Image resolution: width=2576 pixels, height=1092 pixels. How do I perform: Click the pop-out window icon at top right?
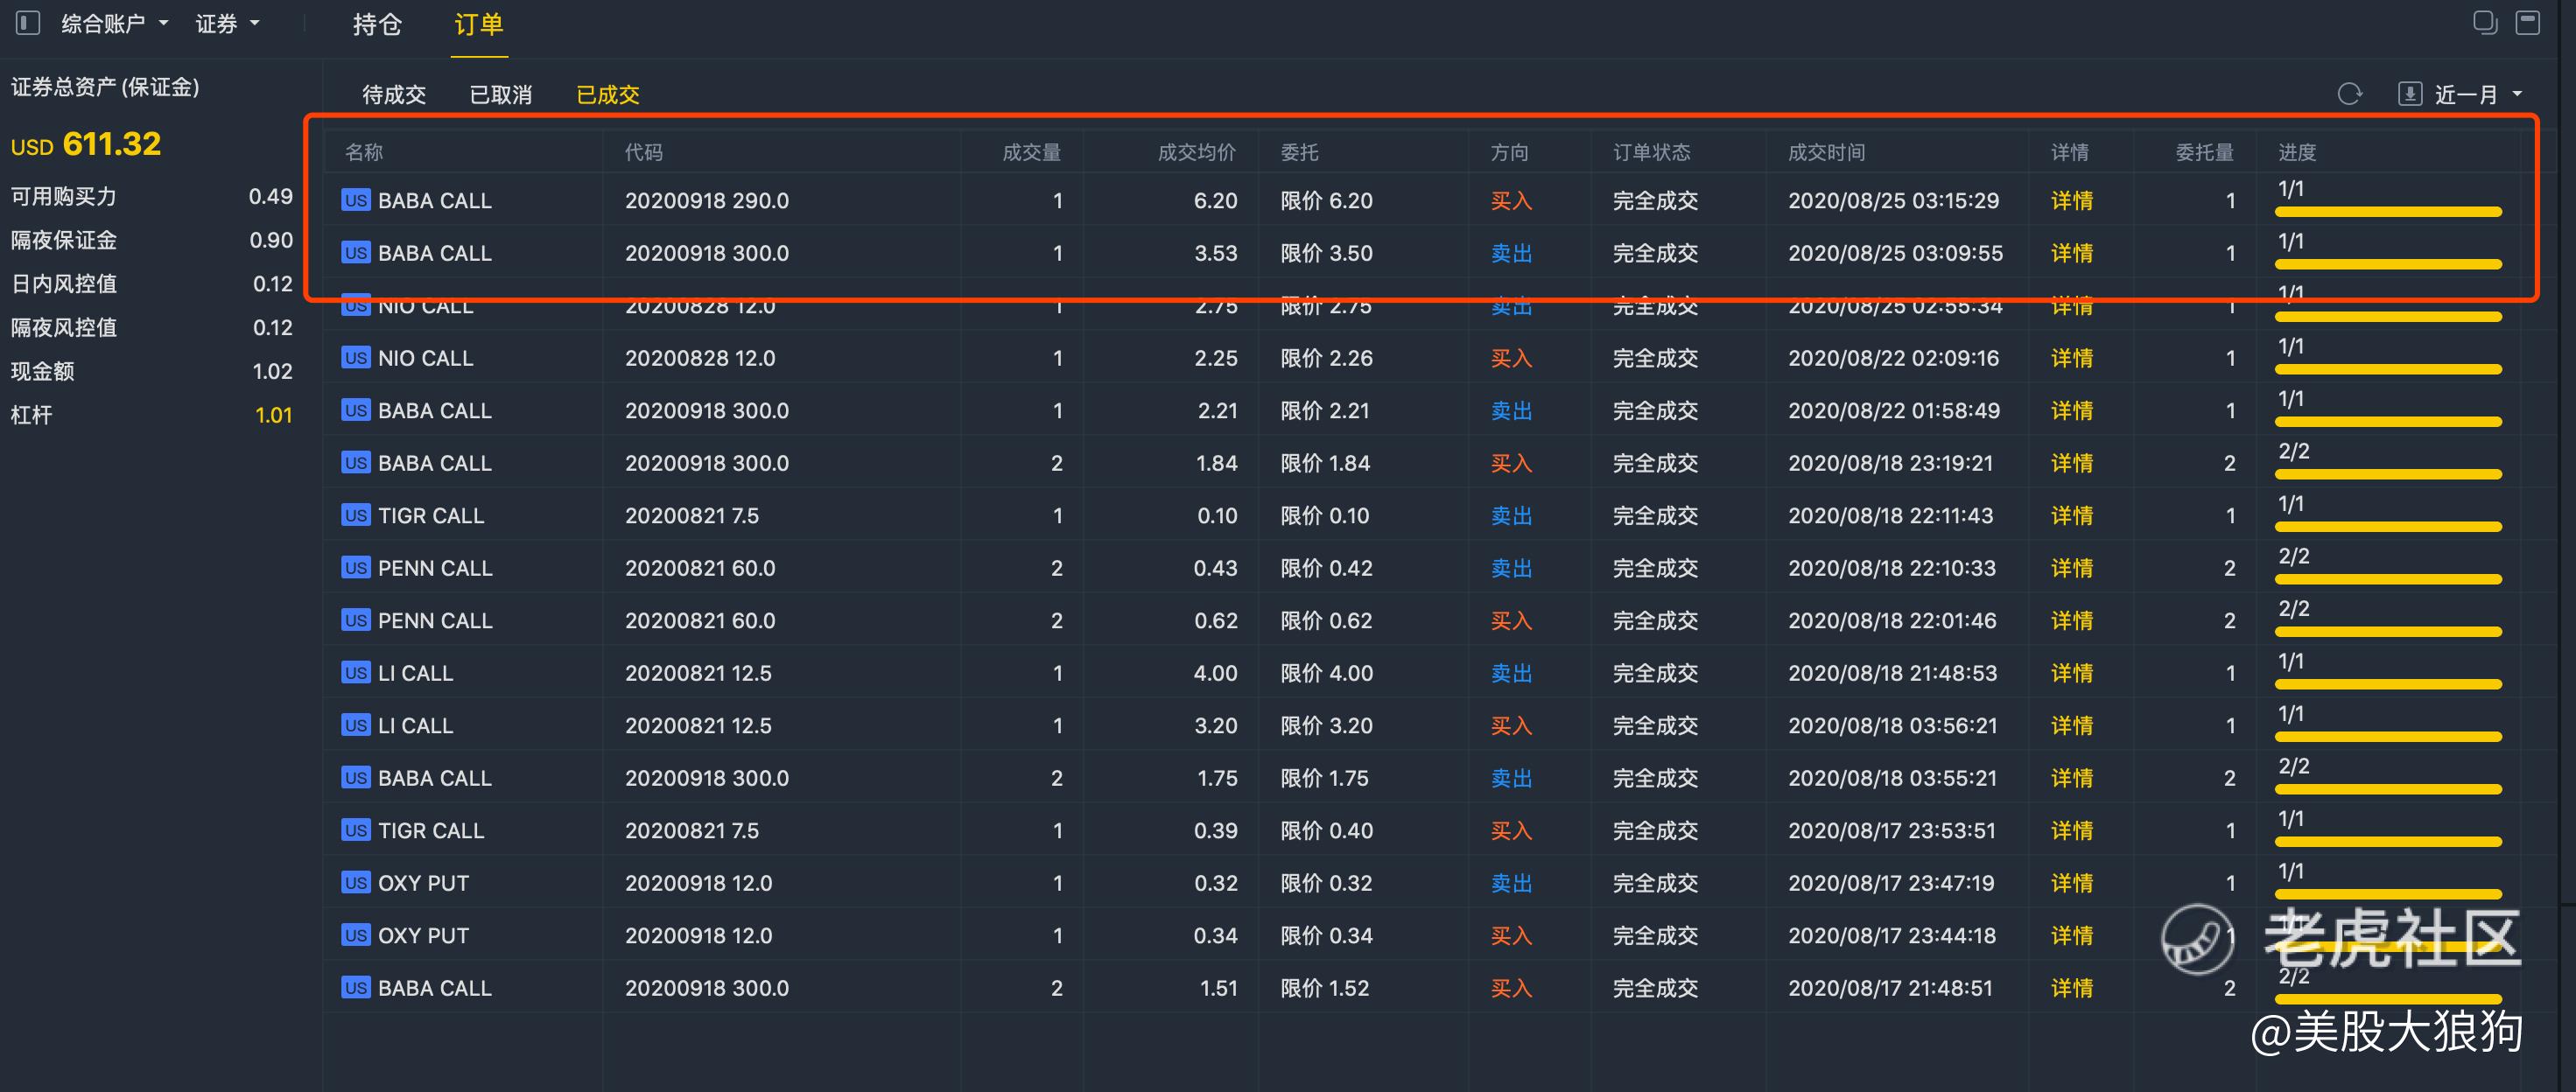coord(2485,22)
